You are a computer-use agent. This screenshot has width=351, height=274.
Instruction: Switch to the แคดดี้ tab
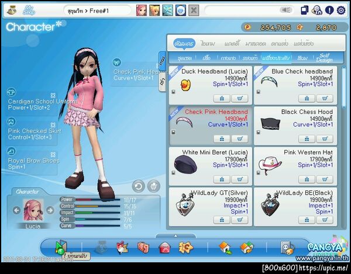(x=232, y=44)
